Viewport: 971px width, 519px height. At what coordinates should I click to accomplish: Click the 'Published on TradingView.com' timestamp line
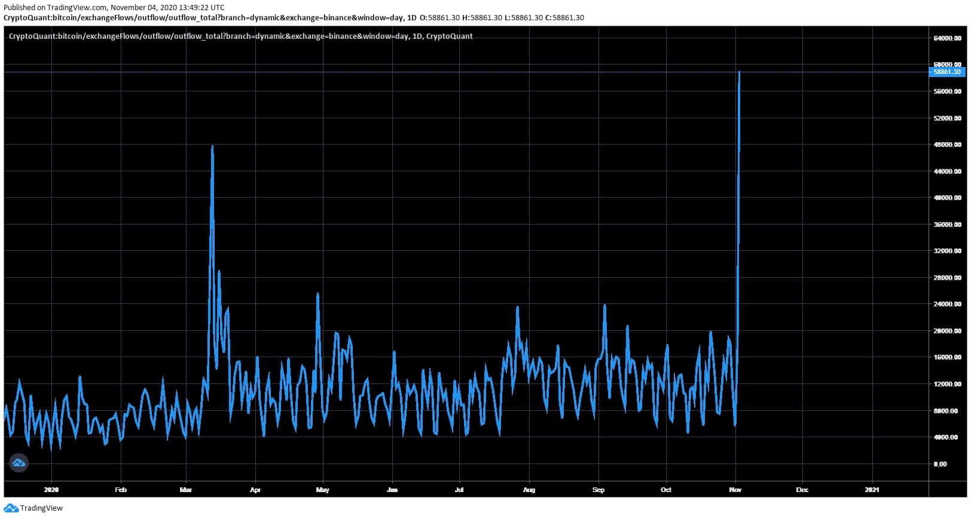(x=114, y=8)
